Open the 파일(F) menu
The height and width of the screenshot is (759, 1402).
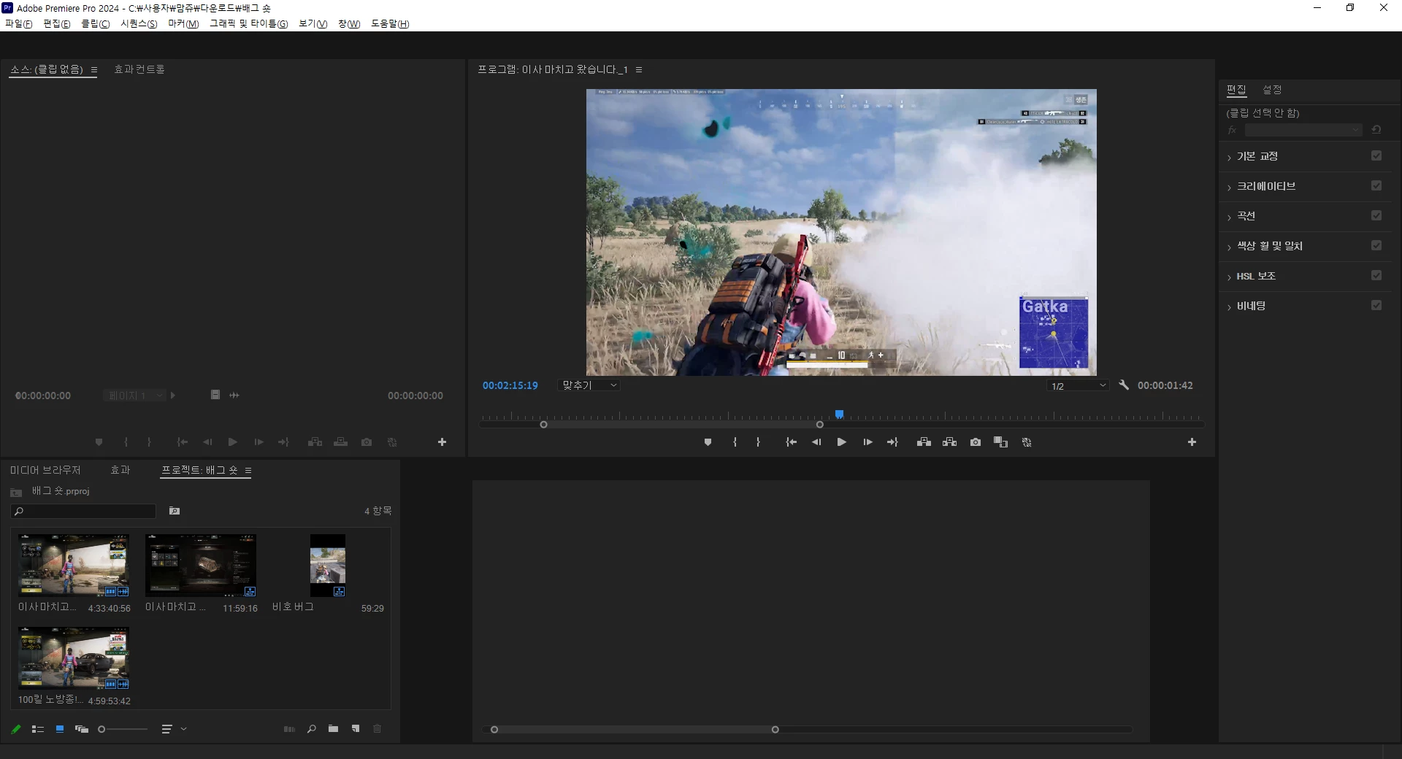pos(19,24)
